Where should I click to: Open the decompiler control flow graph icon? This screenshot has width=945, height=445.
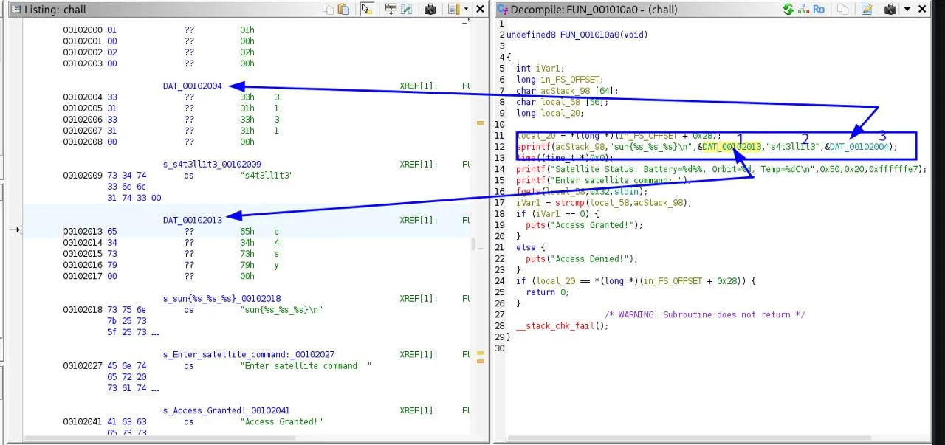click(x=803, y=10)
